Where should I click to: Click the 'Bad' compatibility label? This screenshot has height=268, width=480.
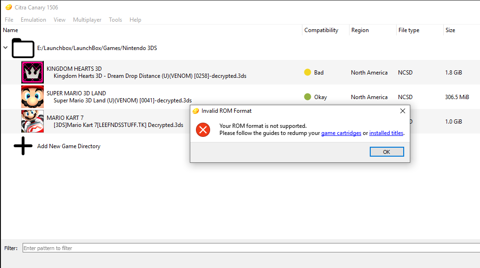[x=319, y=72]
